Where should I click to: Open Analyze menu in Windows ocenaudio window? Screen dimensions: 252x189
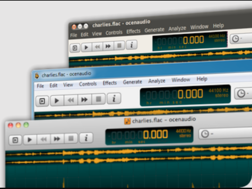click(157, 81)
